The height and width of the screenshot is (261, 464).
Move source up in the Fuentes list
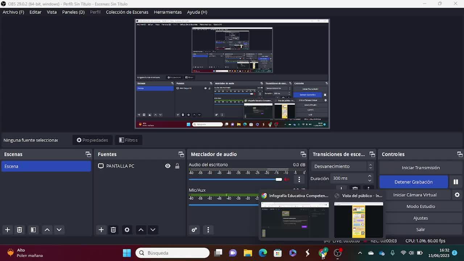click(x=141, y=230)
